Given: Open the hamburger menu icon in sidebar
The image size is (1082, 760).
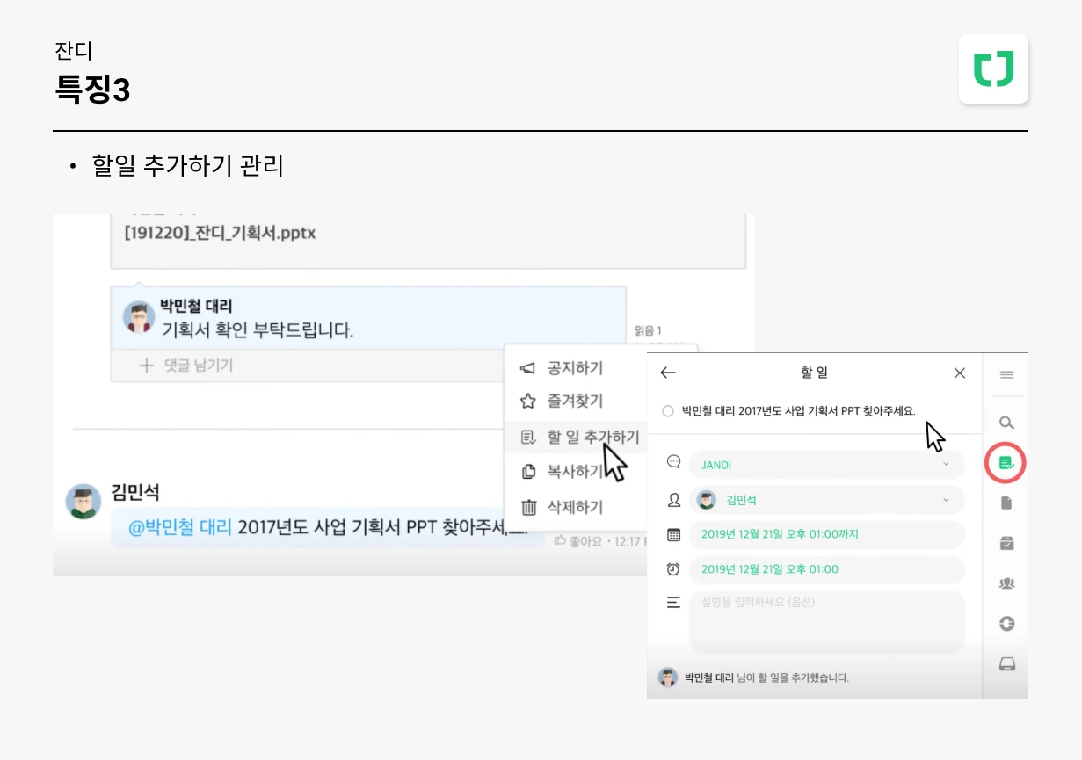Looking at the screenshot, I should click(1007, 375).
